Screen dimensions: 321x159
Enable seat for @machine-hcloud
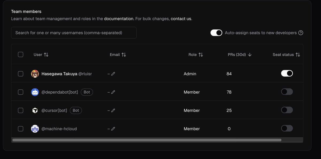[x=287, y=128]
